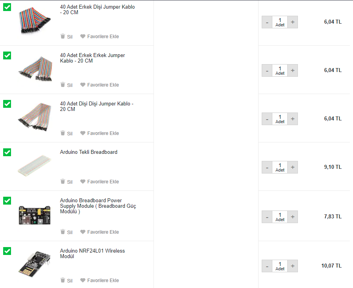Uncheck the Erkek Dişi Jumper Kablo checkbox
This screenshot has width=353, height=288.
pos(7,7)
